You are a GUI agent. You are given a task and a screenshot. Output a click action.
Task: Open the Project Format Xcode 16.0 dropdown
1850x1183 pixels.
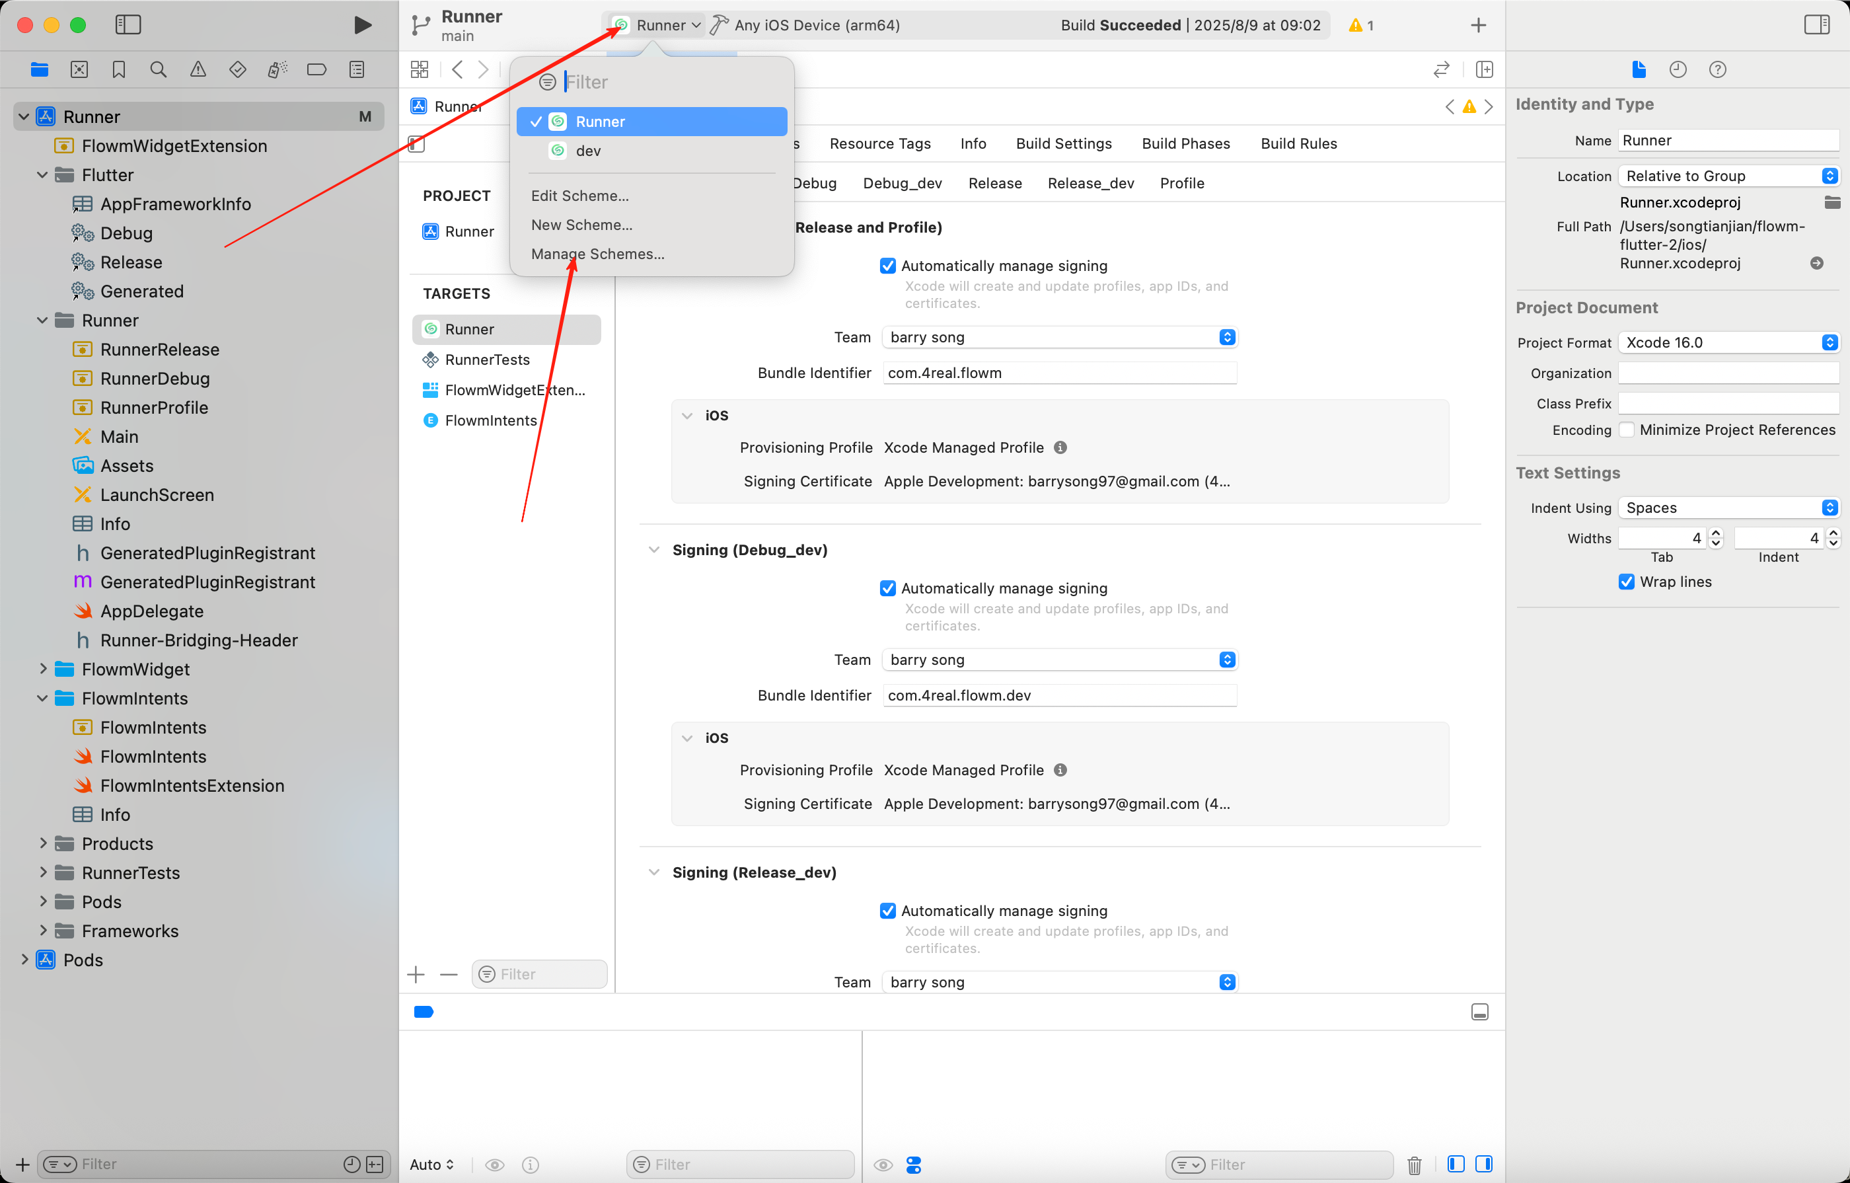click(1728, 343)
